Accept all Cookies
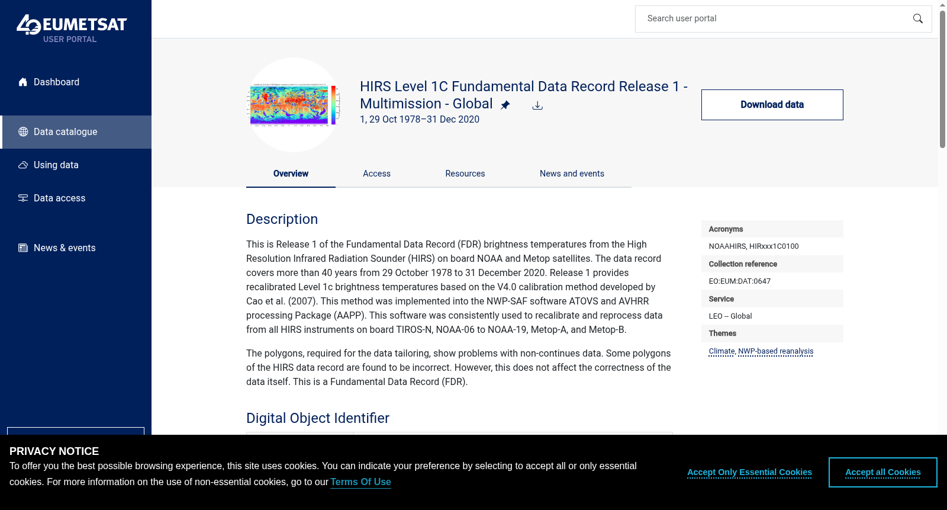This screenshot has height=510, width=947. click(882, 473)
